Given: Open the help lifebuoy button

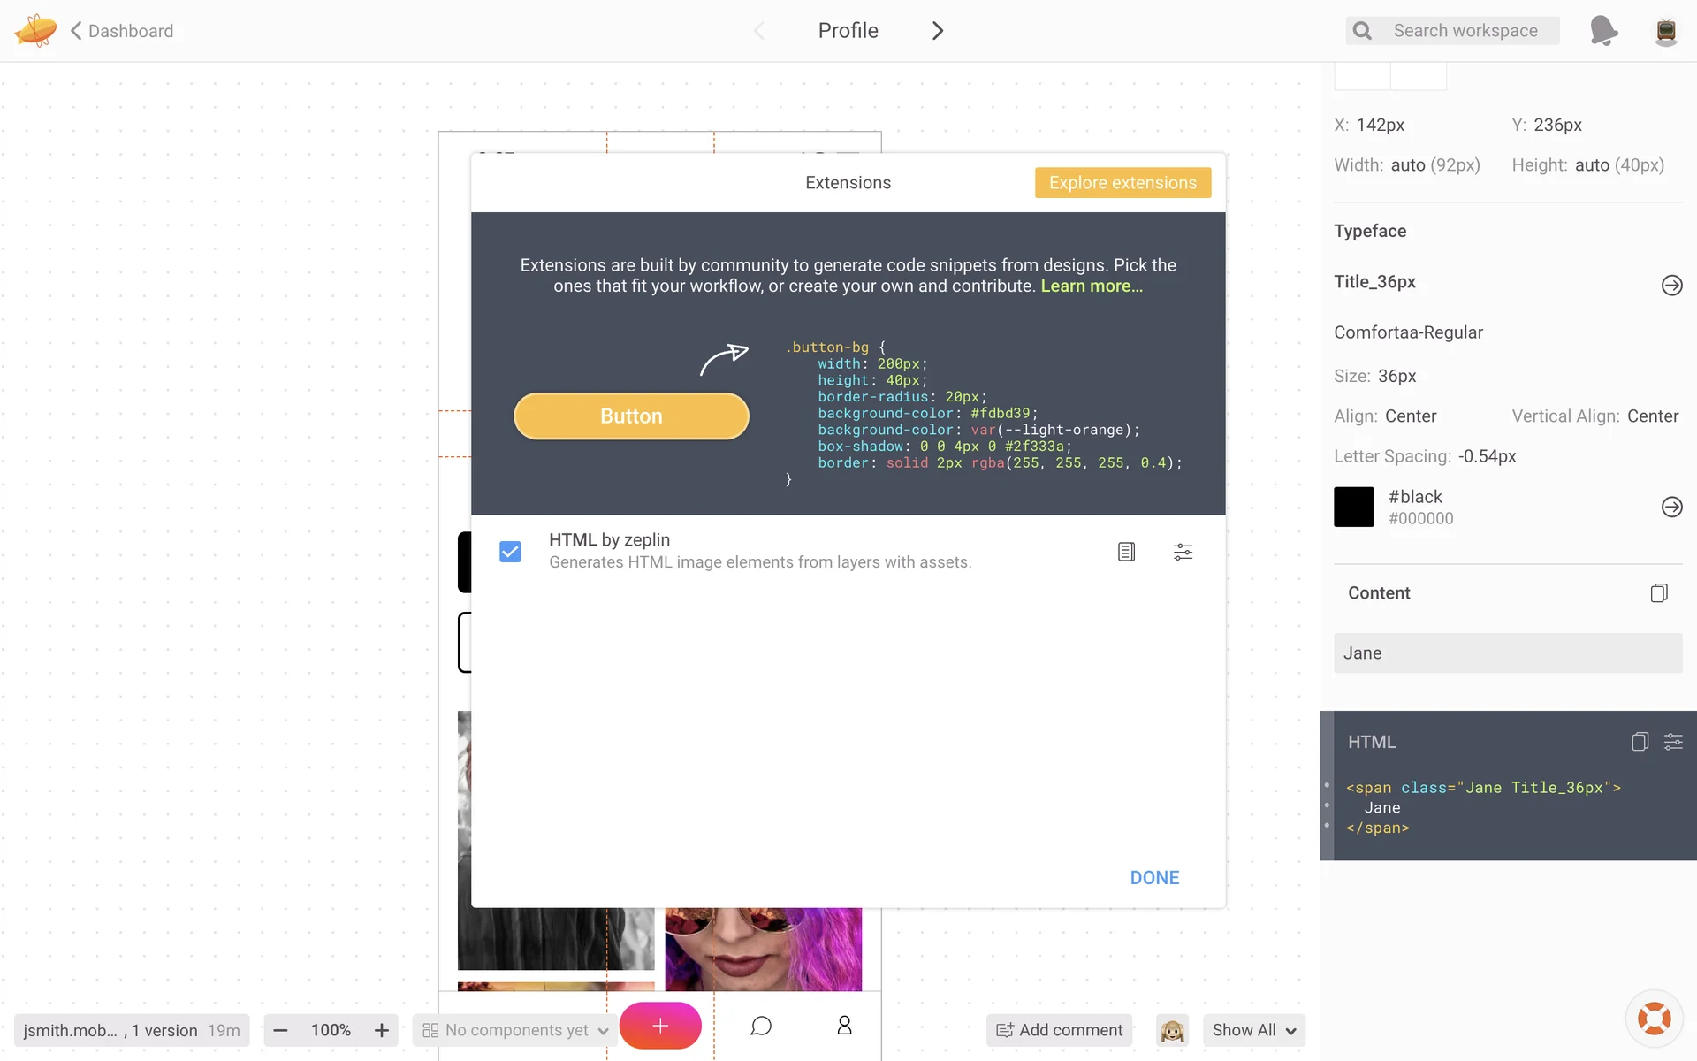Looking at the screenshot, I should 1654,1019.
